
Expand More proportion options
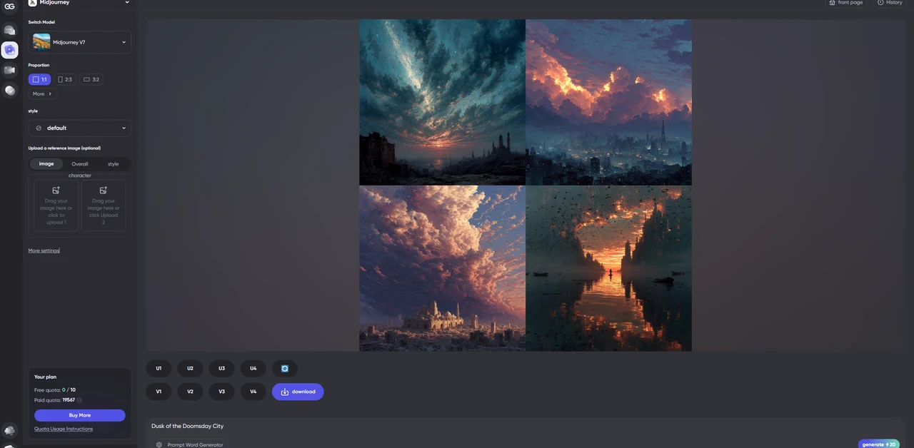point(42,93)
